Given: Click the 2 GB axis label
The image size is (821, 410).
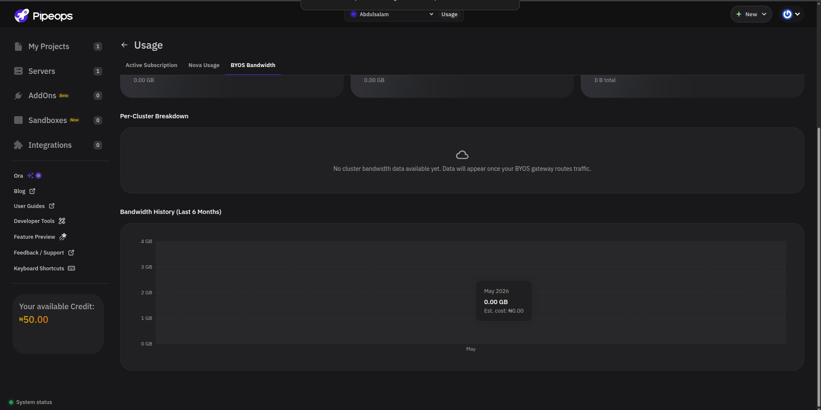Looking at the screenshot, I should click(x=147, y=293).
